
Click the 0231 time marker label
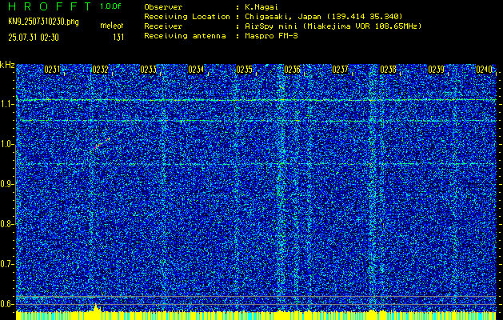(x=52, y=70)
